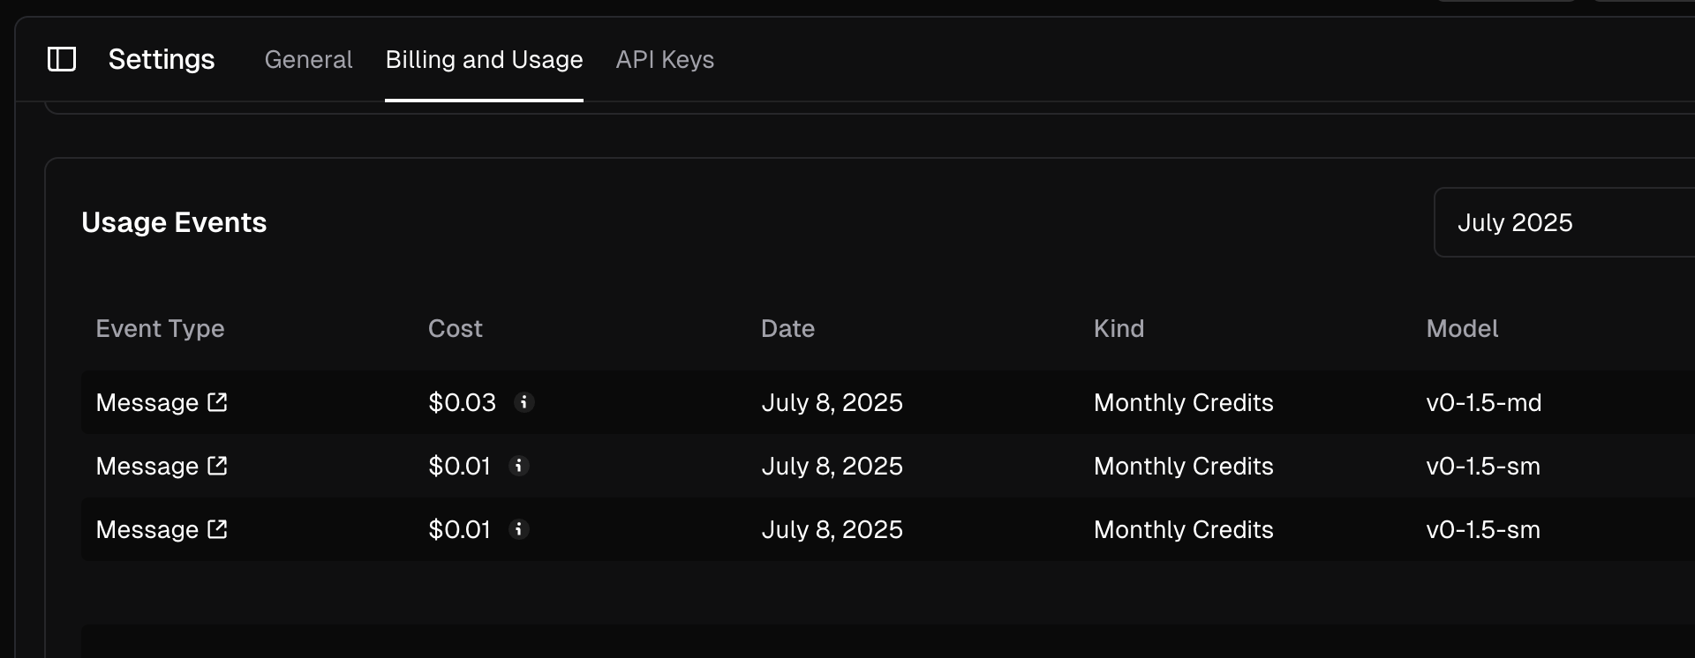Click info icon beside last row's $0.01 cost
The width and height of the screenshot is (1695, 658).
[519, 529]
